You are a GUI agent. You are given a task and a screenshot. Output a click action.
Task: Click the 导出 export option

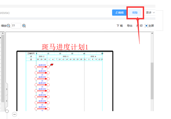(129, 26)
